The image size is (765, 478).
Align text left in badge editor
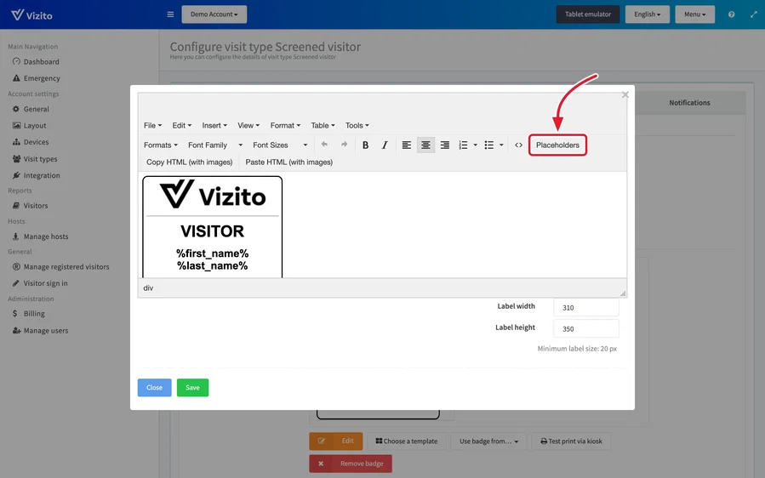[407, 145]
